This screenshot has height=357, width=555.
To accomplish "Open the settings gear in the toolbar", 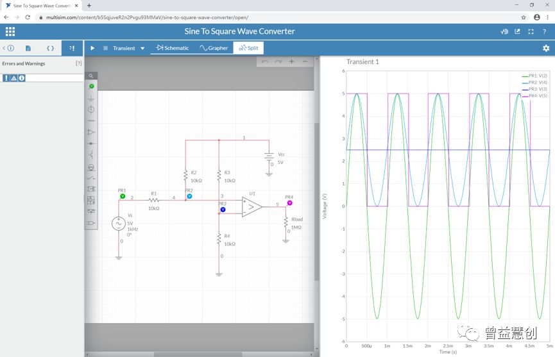I will tap(546, 48).
